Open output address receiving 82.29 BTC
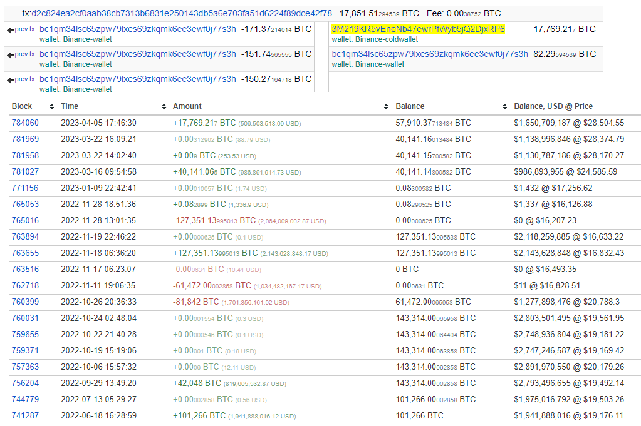641x426 pixels. pyautogui.click(x=429, y=54)
